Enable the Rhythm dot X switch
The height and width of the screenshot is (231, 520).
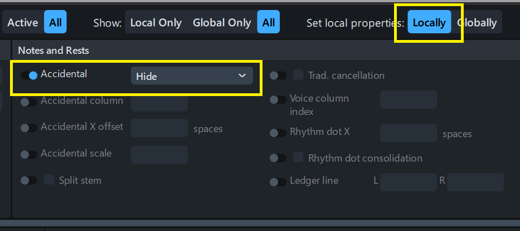(x=278, y=133)
